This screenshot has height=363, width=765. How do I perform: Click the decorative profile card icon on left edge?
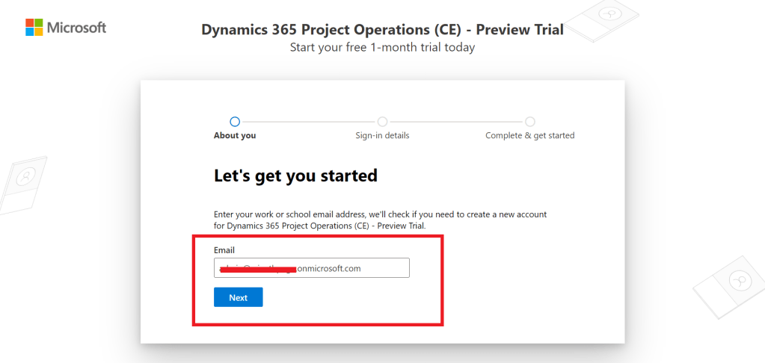pyautogui.click(x=23, y=181)
